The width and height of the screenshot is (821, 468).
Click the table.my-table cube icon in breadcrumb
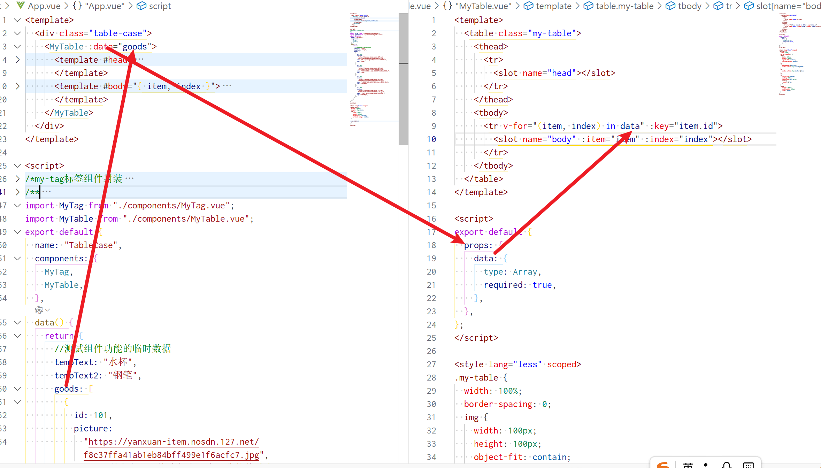(588, 6)
